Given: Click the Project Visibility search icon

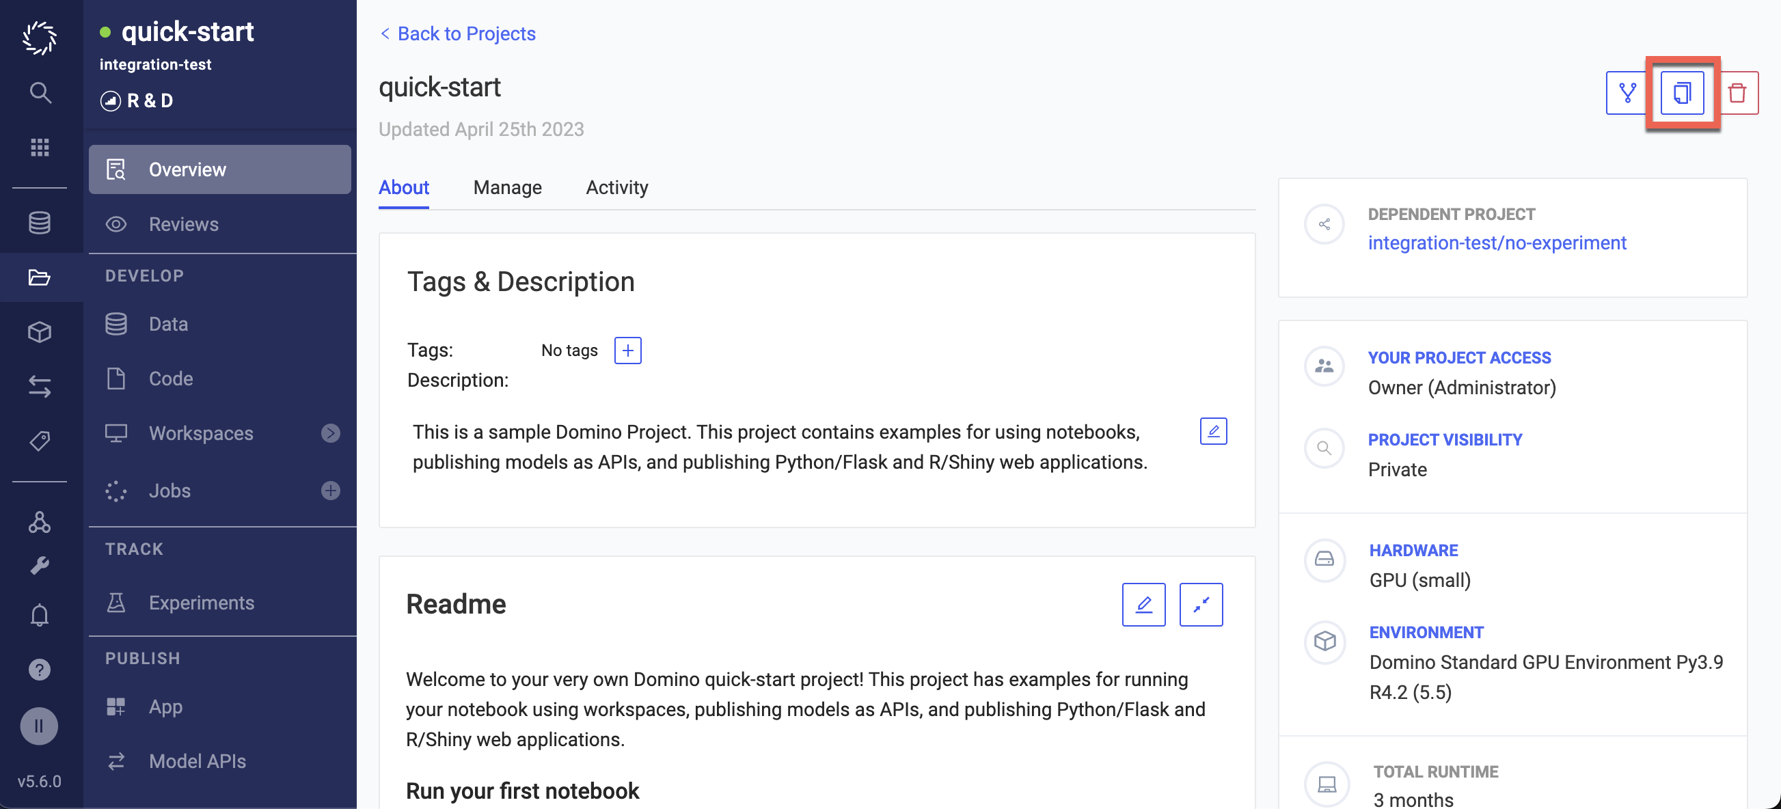Looking at the screenshot, I should click(x=1324, y=448).
